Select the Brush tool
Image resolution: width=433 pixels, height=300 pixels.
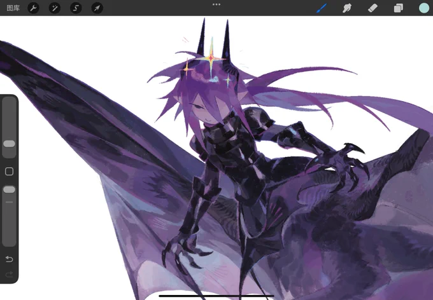pos(322,8)
